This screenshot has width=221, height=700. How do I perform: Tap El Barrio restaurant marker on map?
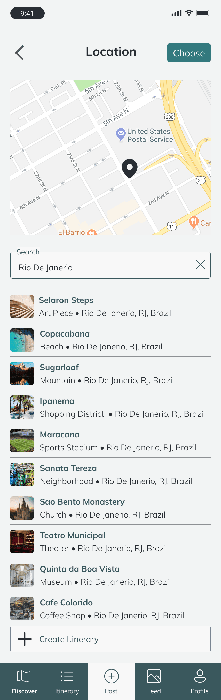[91, 232]
